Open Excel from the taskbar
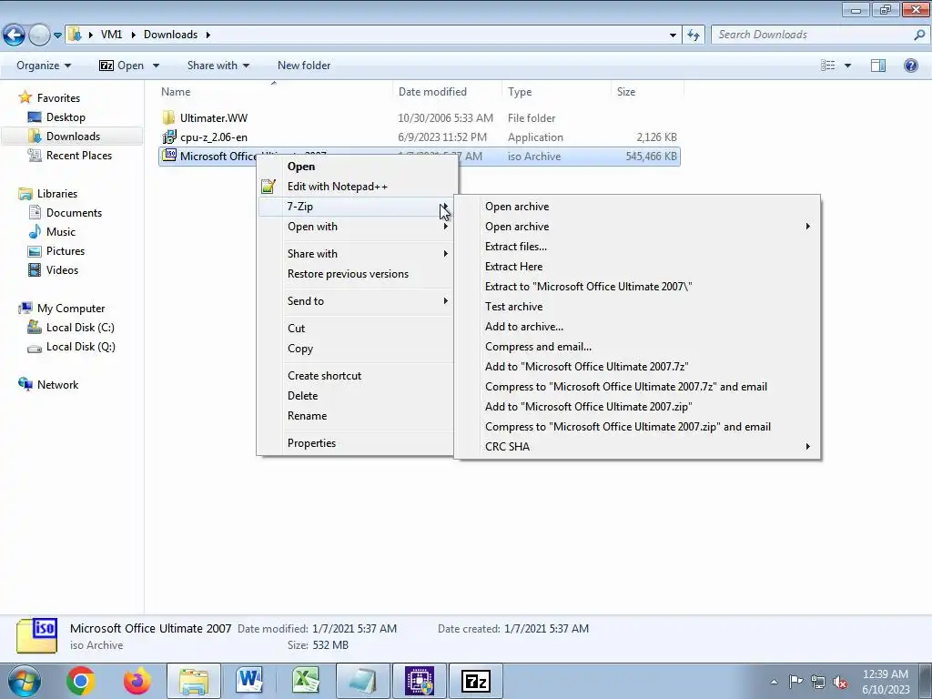 306,681
